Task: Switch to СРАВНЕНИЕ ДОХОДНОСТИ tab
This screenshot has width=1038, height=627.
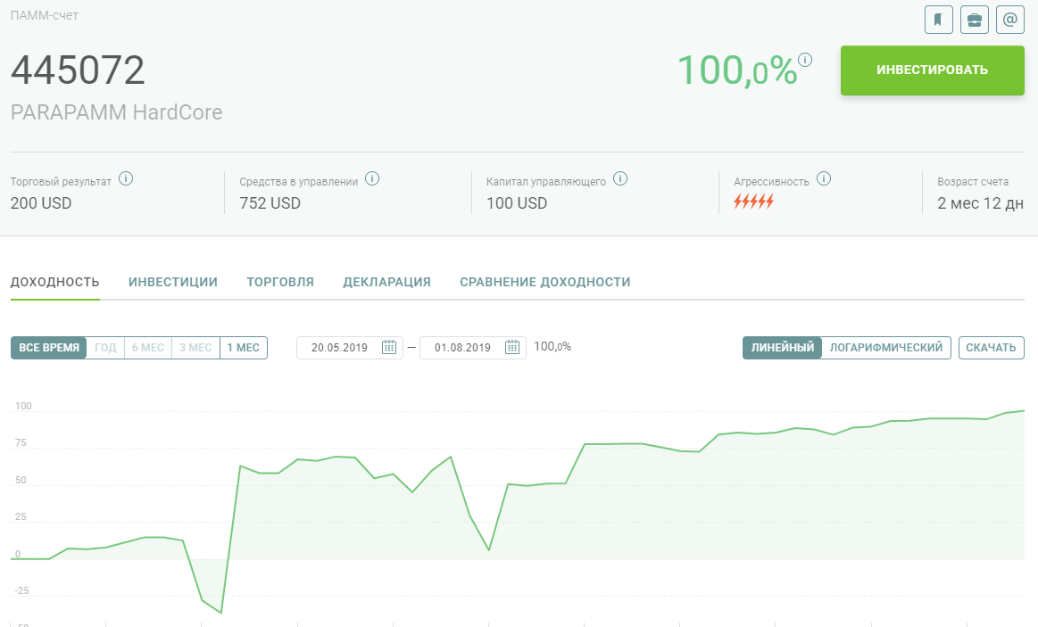Action: pos(544,282)
